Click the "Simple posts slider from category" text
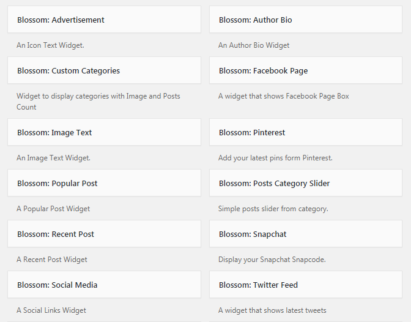 pyautogui.click(x=273, y=209)
